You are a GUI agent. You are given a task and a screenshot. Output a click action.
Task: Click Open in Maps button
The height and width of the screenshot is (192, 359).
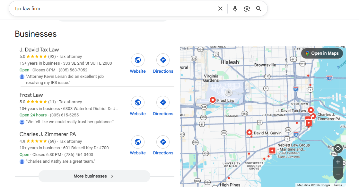click(322, 53)
